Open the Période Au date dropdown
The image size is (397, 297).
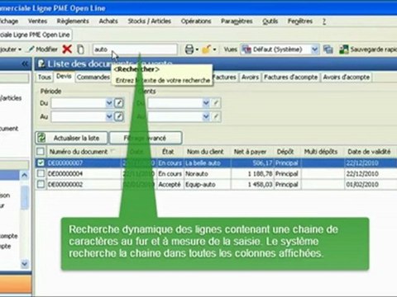(x=109, y=116)
